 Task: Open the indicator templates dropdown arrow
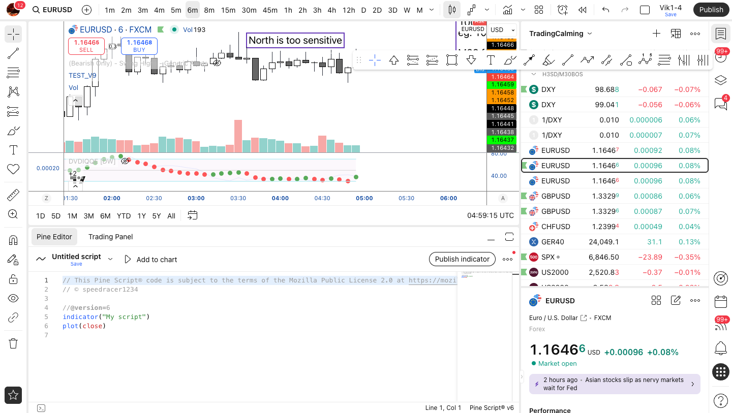tap(523, 10)
